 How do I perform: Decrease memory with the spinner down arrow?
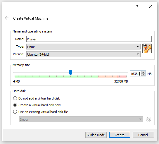pyautogui.click(x=143, y=75)
